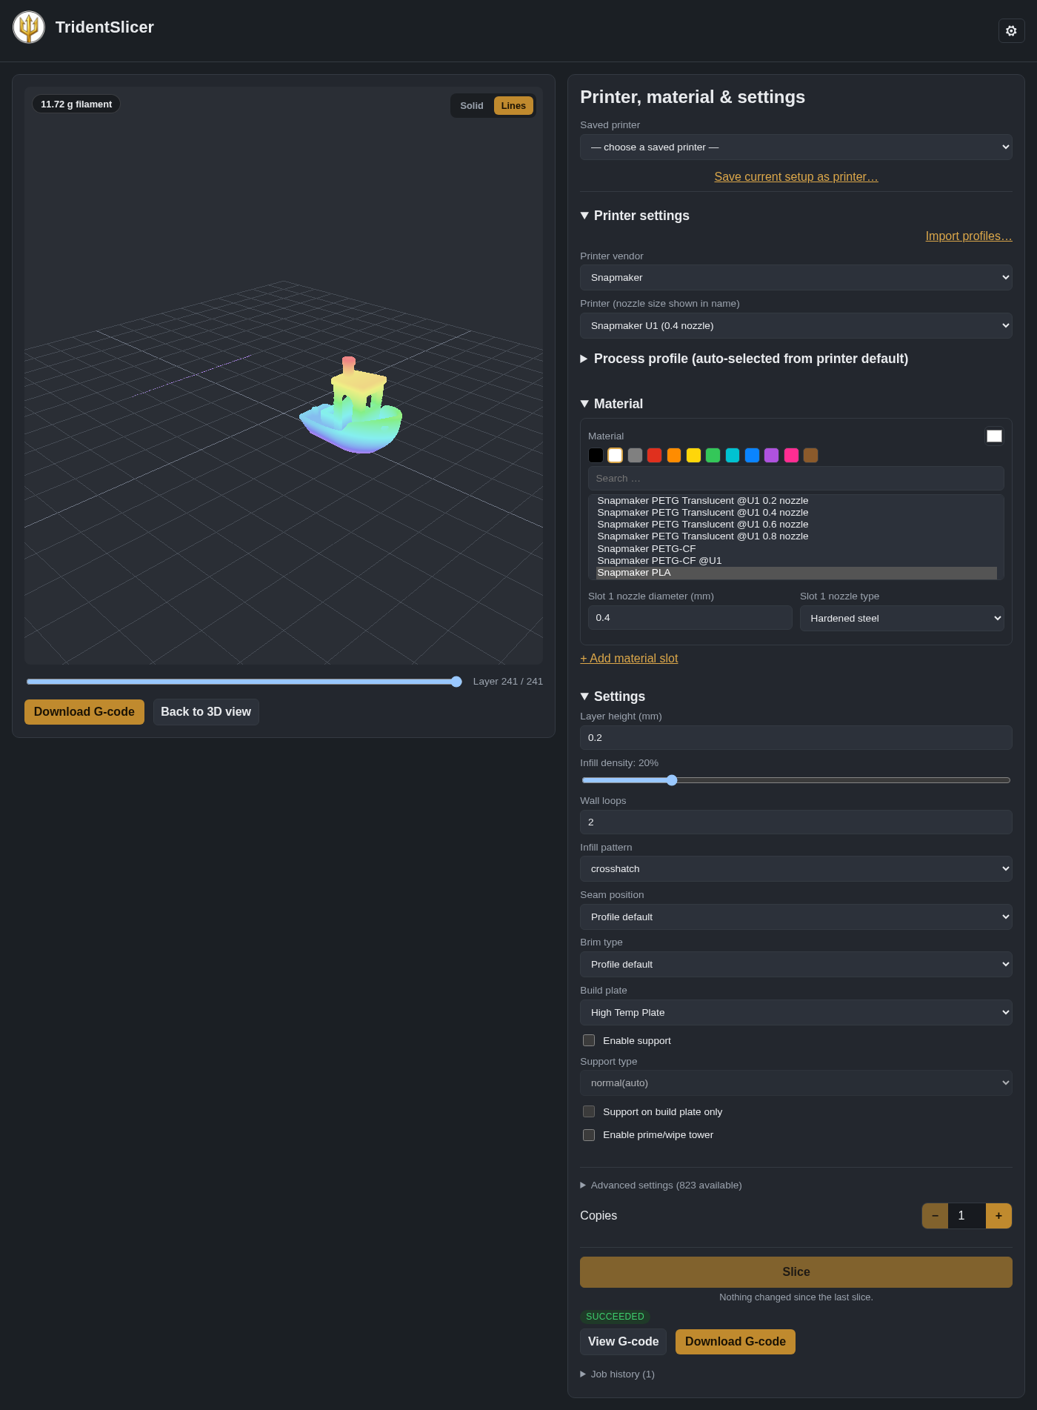Open Slot 1 nozzle type dropdown
Image resolution: width=1037 pixels, height=1410 pixels.
click(x=901, y=619)
